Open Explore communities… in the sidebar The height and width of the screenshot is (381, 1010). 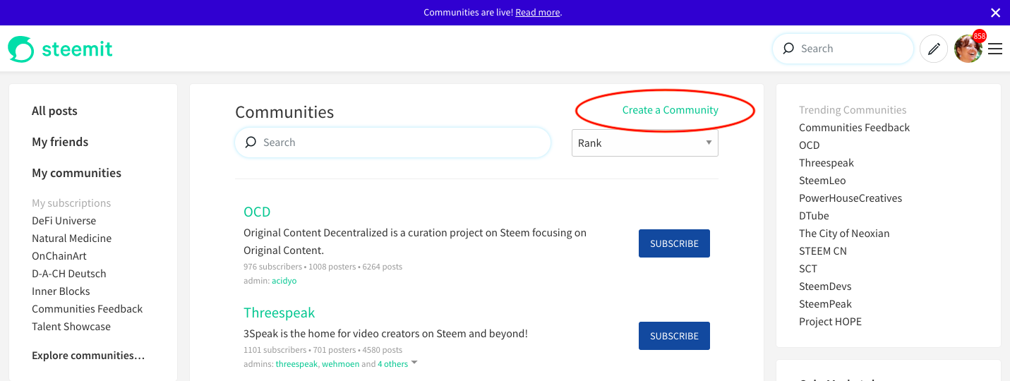coord(88,356)
